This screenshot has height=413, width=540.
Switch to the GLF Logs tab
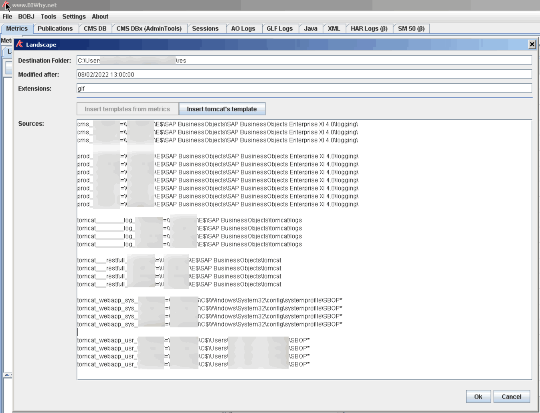(280, 29)
